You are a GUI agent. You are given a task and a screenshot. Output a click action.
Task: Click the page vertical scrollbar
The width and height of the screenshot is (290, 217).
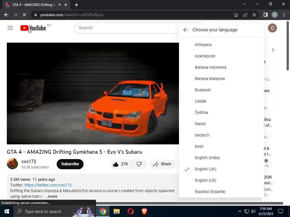pyautogui.click(x=288, y=46)
